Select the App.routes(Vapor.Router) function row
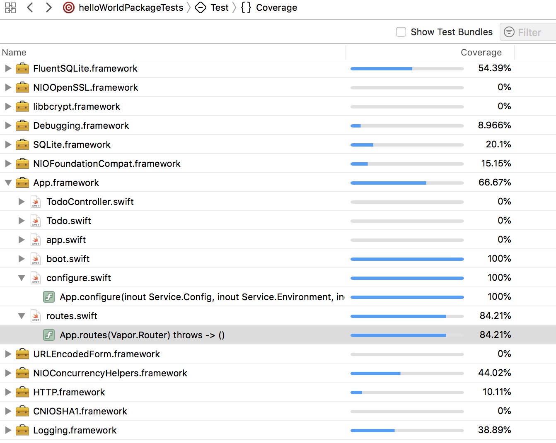Image resolution: width=556 pixels, height=443 pixels. 142,335
